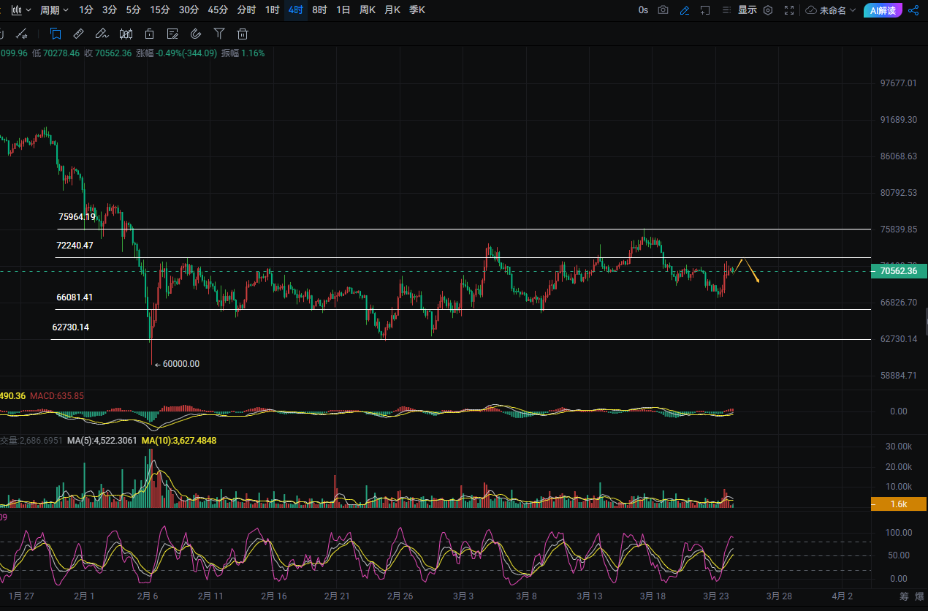
Task: Select the 15分 timeframe tab
Action: click(159, 10)
